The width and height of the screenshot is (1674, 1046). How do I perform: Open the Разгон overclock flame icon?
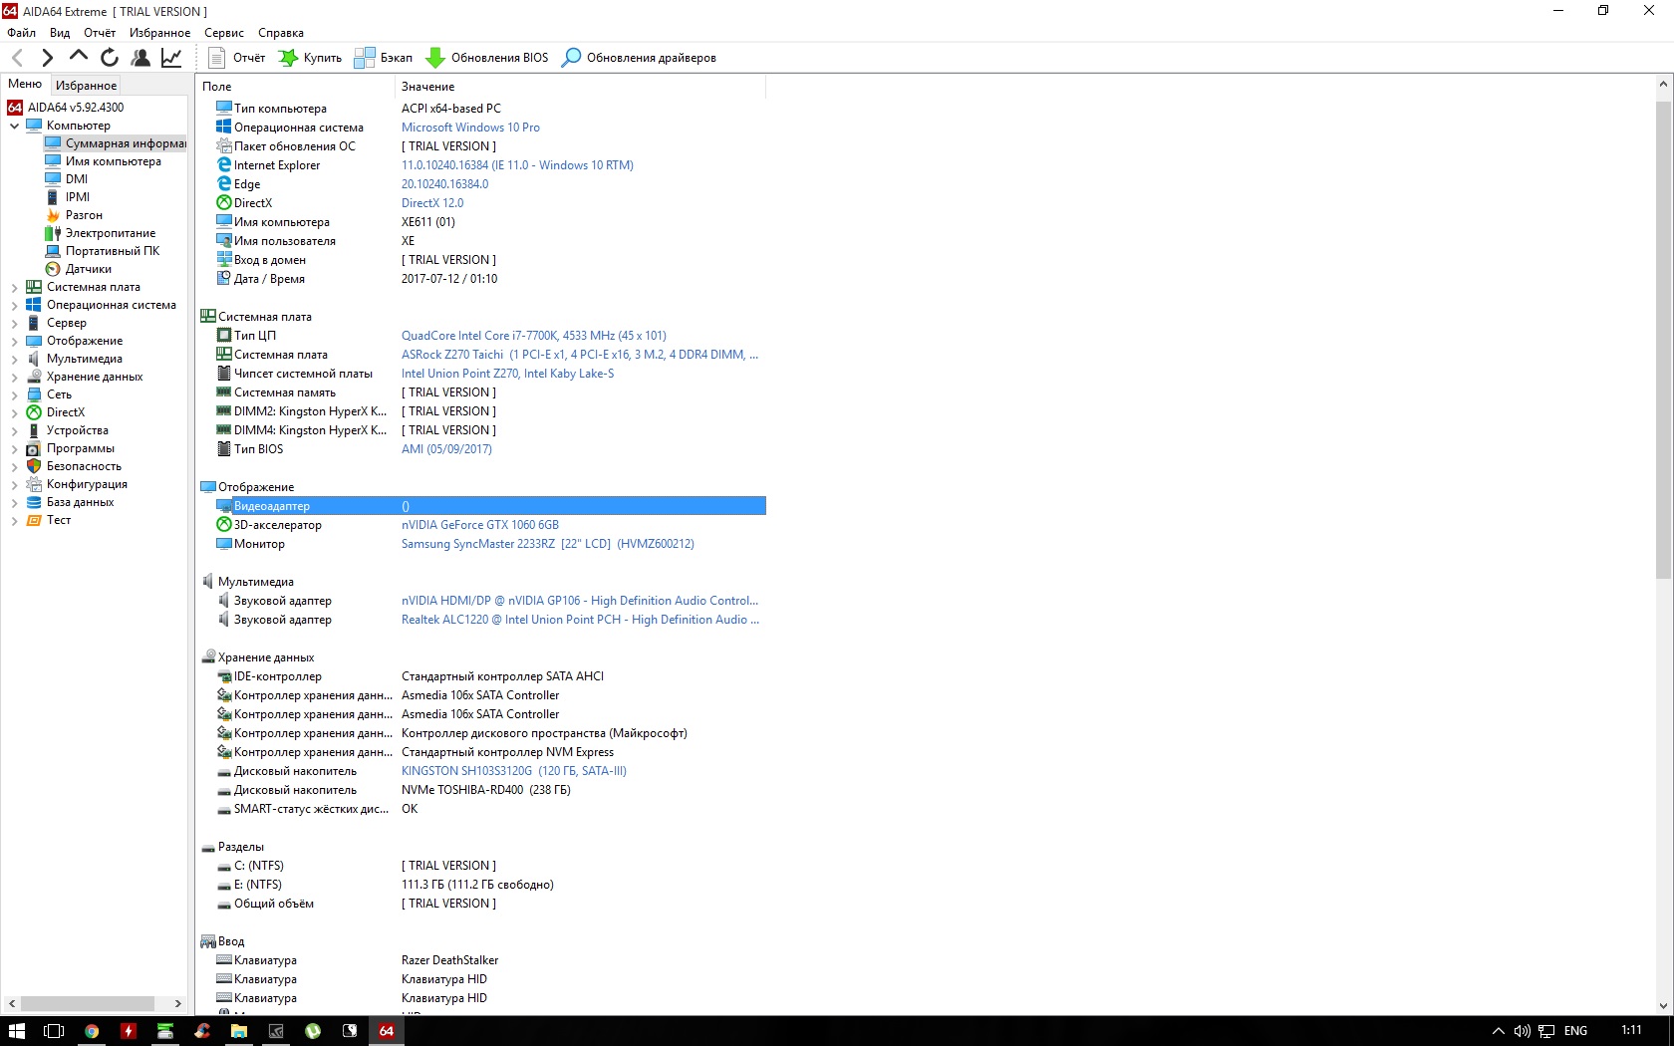click(53, 215)
